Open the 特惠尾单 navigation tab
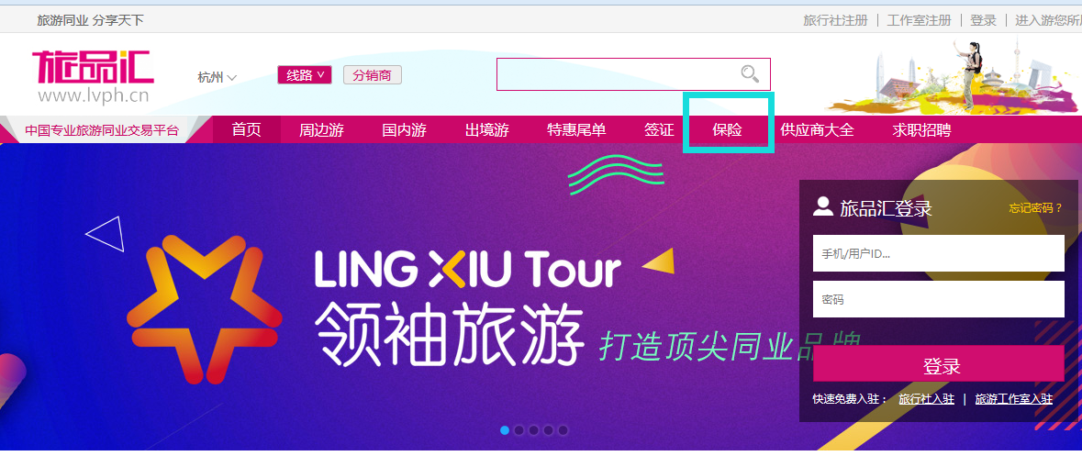 [x=576, y=129]
